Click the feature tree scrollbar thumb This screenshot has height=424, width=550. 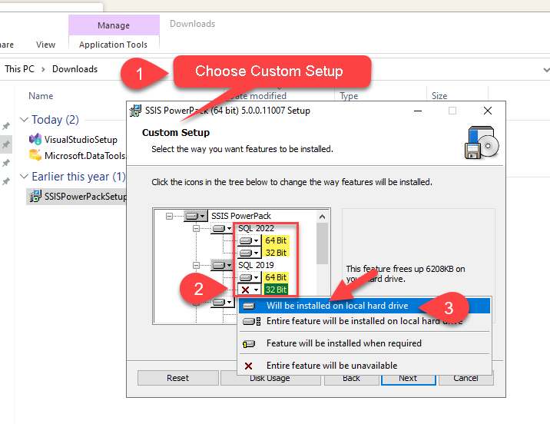click(322, 243)
